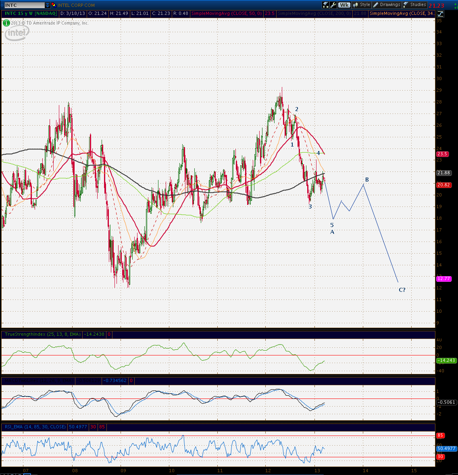Click the Intel logo on the chart

tap(17, 33)
